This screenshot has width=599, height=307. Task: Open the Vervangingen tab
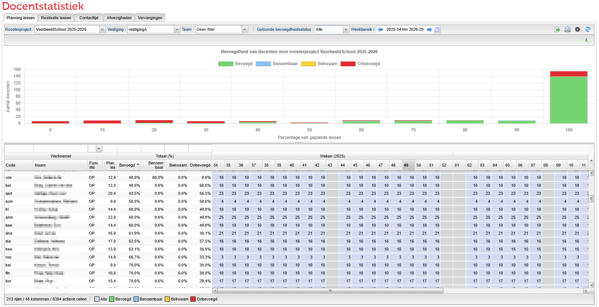point(150,18)
